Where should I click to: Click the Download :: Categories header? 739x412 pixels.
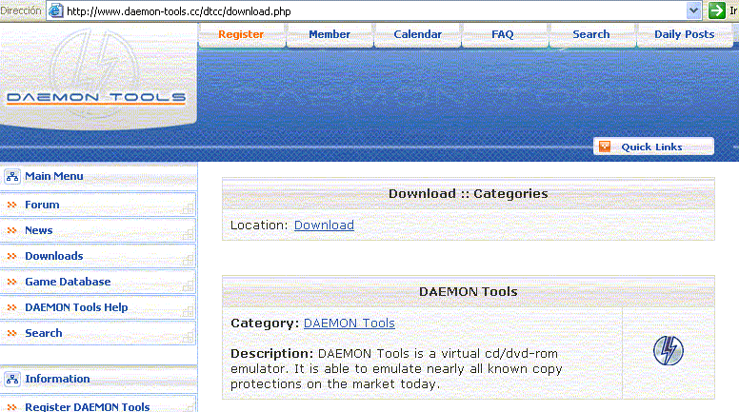point(468,193)
